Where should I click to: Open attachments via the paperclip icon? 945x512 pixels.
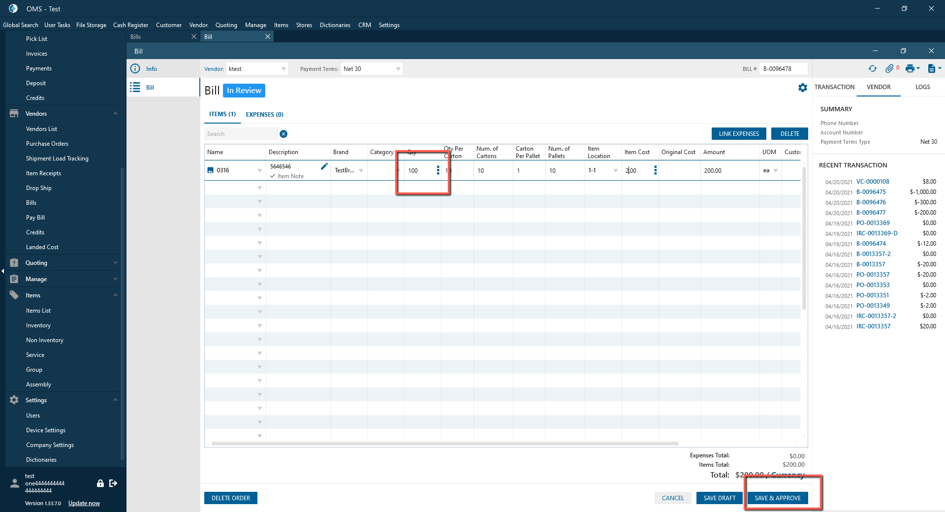click(x=889, y=69)
